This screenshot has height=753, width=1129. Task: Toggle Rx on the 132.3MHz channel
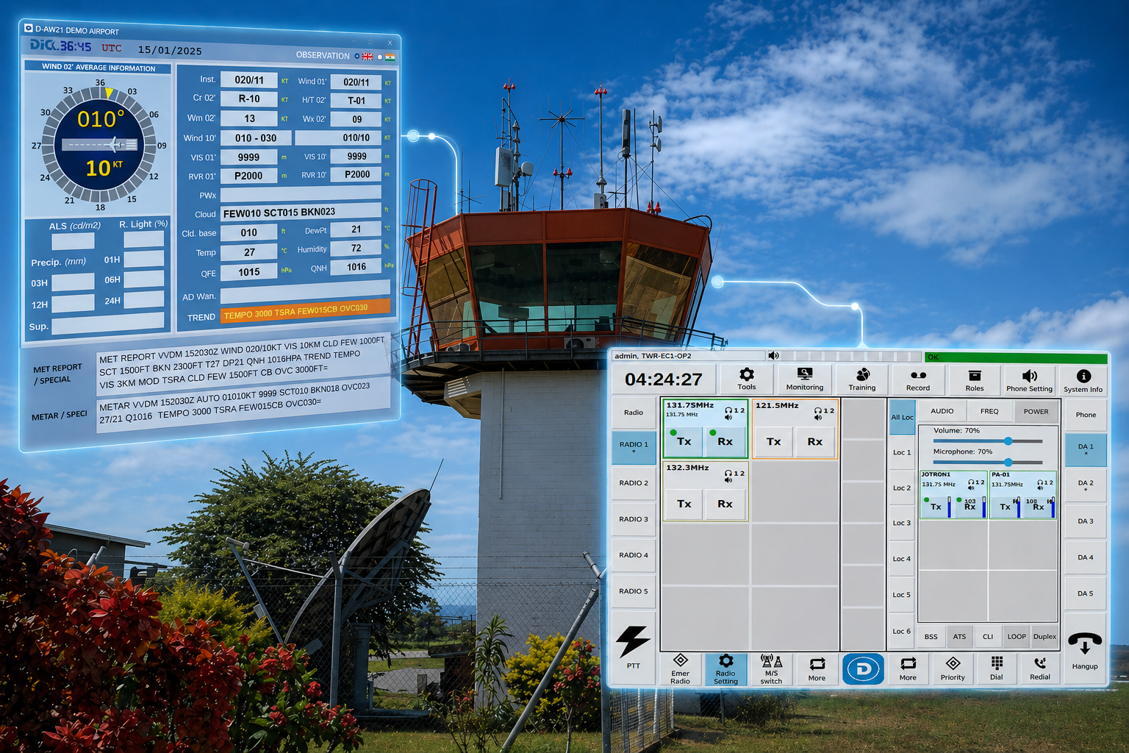point(725,504)
